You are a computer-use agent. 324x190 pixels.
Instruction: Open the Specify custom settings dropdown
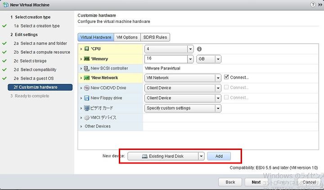(218, 108)
